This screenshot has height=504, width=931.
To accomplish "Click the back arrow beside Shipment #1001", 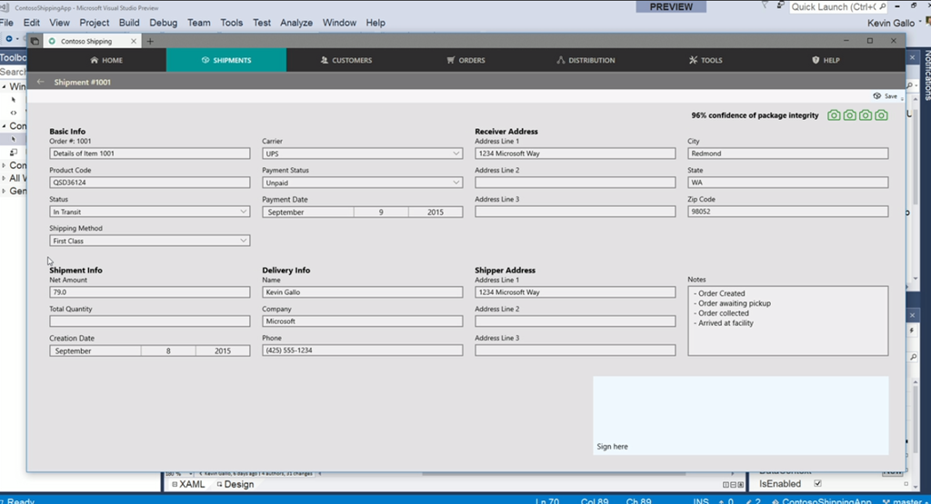I will [x=40, y=82].
